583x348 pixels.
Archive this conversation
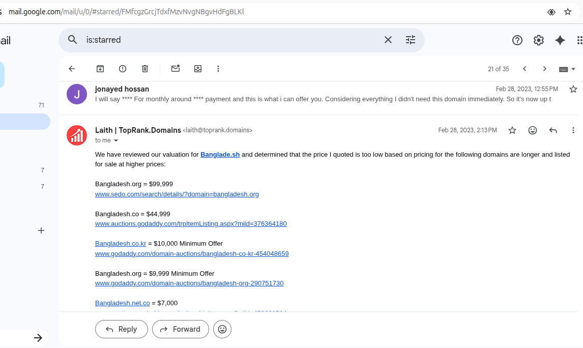100,69
